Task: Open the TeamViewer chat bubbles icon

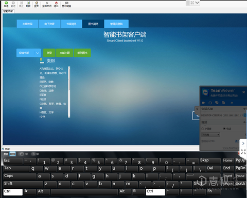Action: tap(217, 103)
